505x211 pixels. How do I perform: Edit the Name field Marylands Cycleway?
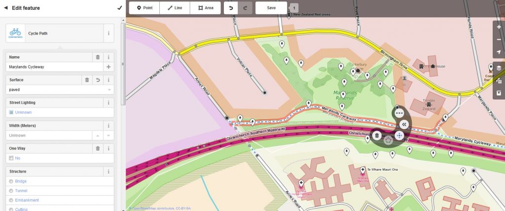54,67
